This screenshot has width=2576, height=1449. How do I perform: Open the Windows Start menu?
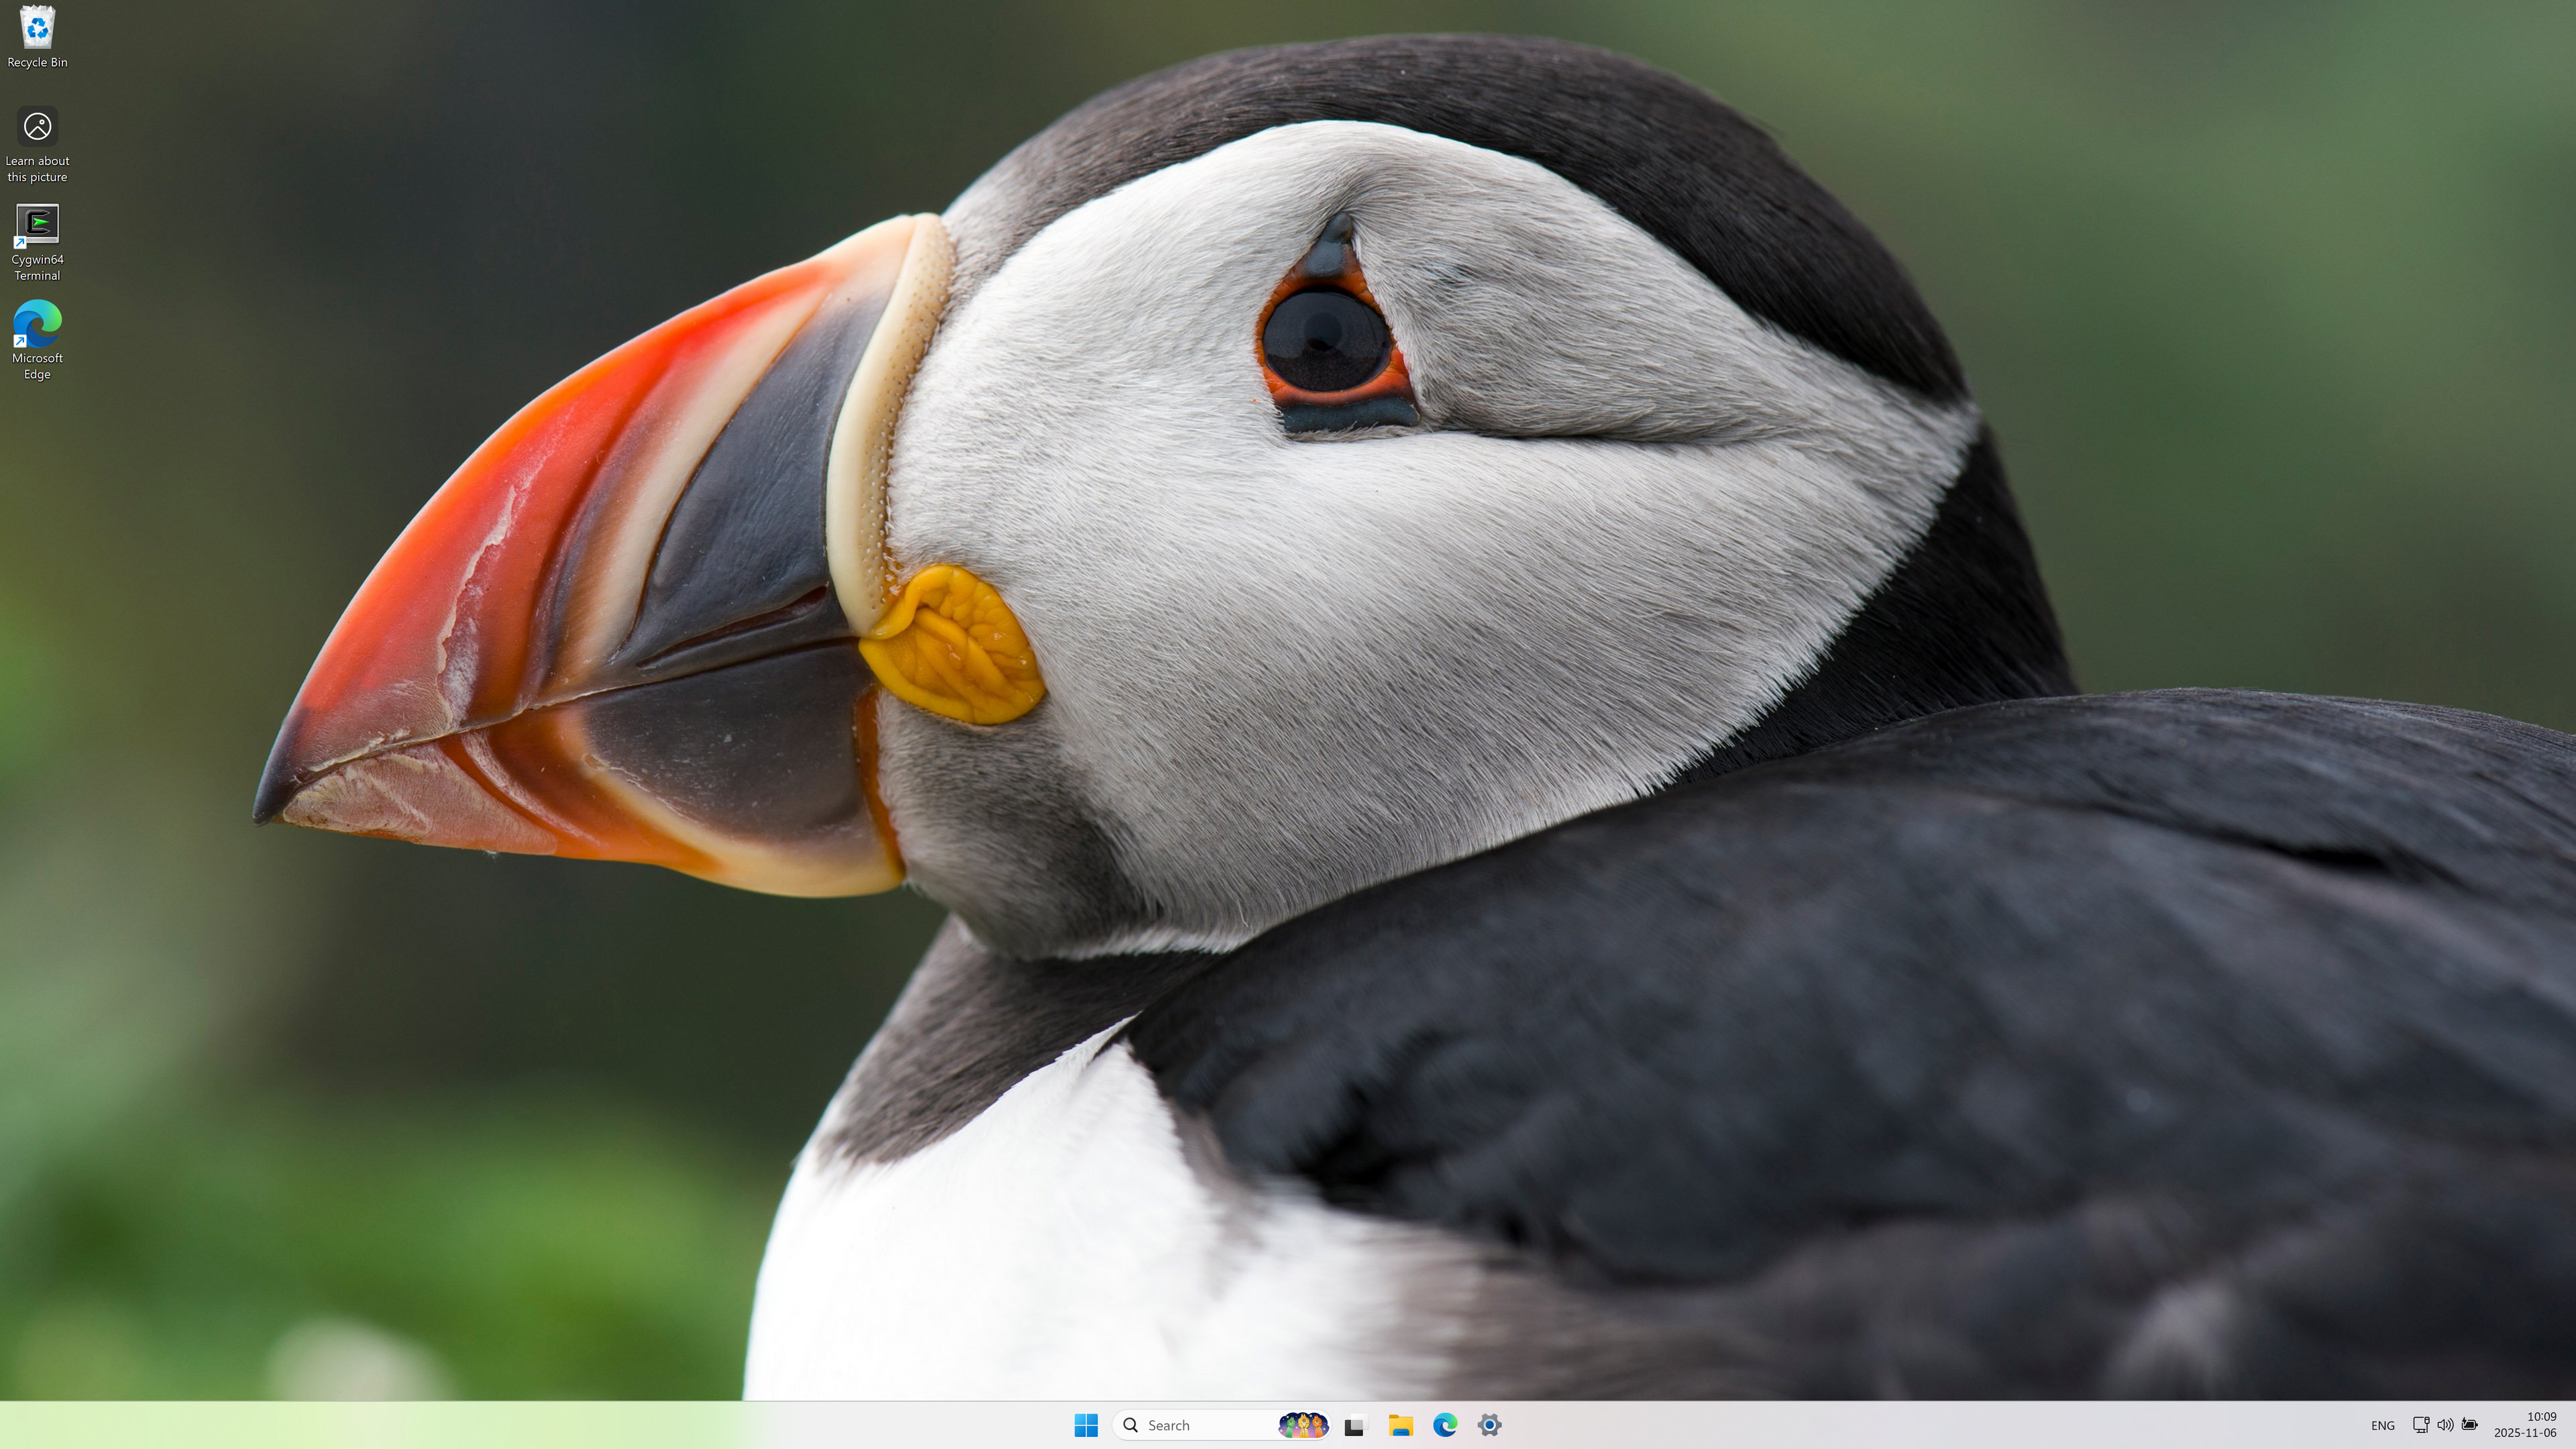[x=1086, y=1425]
